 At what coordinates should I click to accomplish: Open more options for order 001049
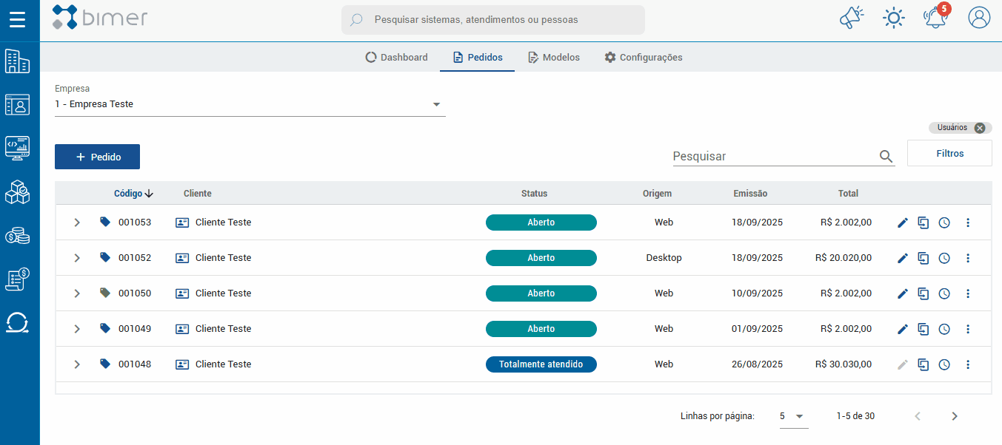pos(968,329)
